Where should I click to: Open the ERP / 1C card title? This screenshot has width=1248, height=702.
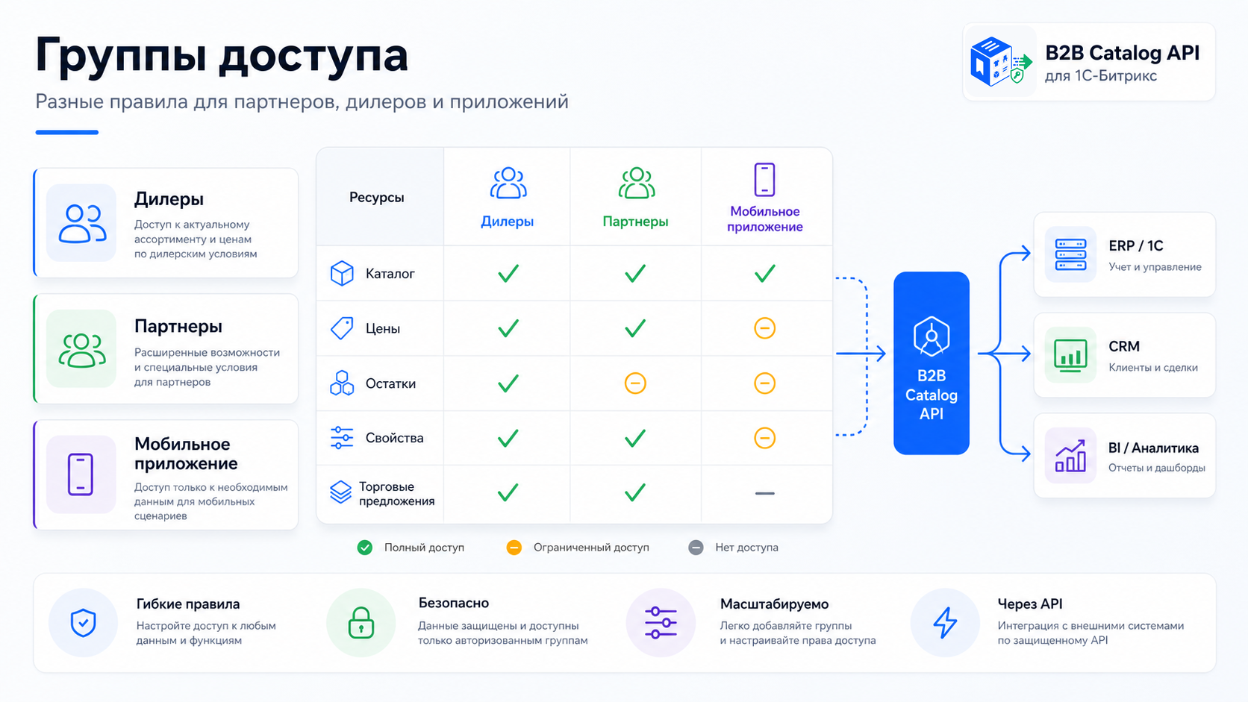(x=1135, y=246)
